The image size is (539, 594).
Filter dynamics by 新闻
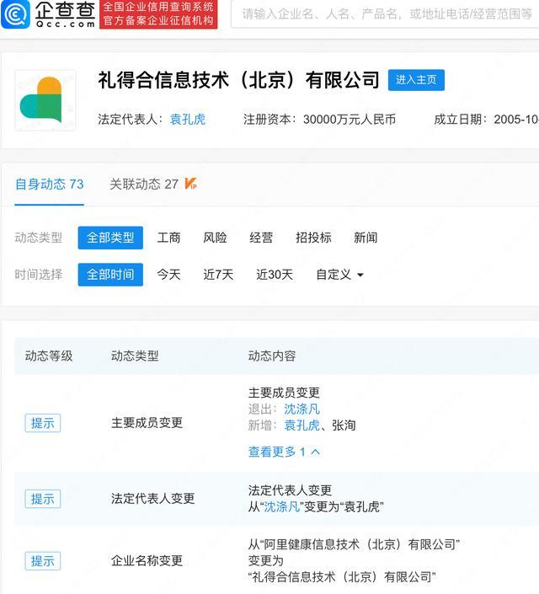pyautogui.click(x=366, y=238)
